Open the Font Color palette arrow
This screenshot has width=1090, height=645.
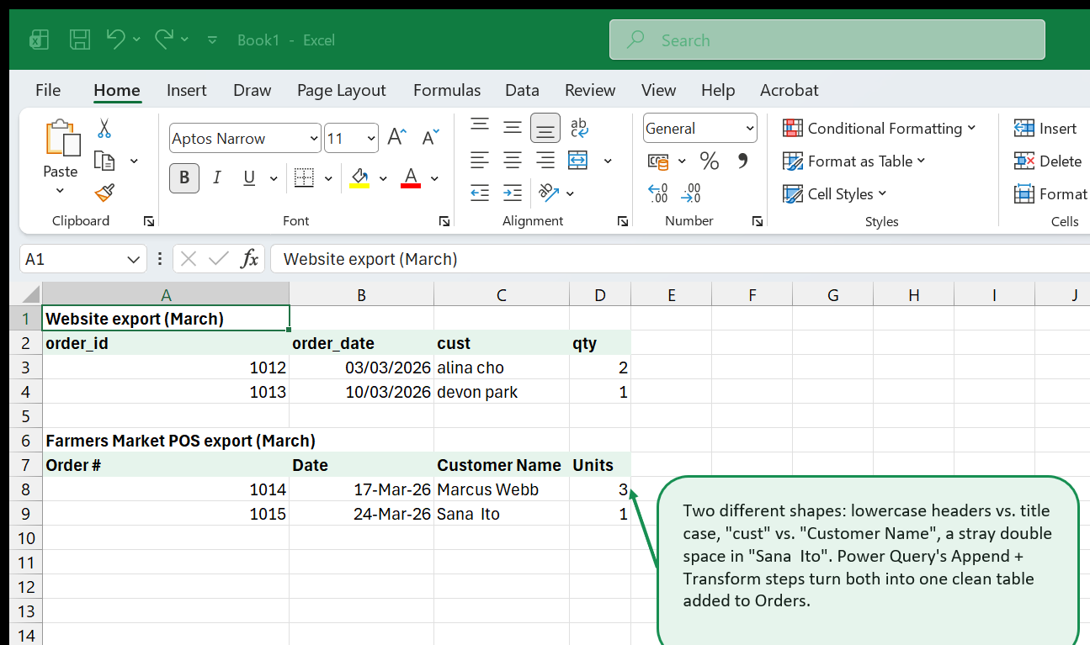click(434, 178)
